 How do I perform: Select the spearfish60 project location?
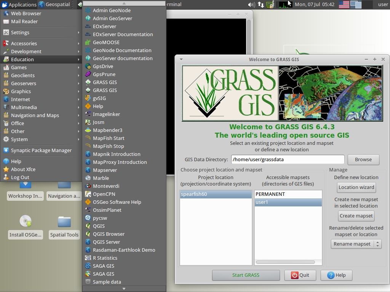point(216,194)
